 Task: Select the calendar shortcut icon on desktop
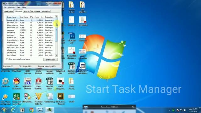pos(82,66)
